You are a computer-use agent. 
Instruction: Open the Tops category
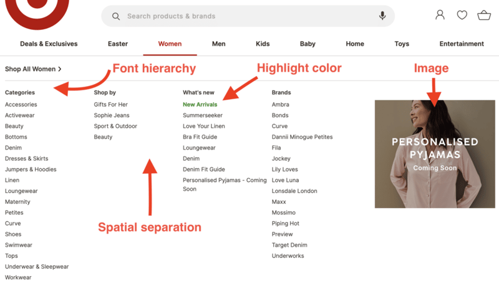tap(11, 256)
